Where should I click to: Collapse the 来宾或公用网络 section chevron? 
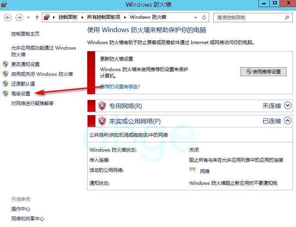[287, 121]
